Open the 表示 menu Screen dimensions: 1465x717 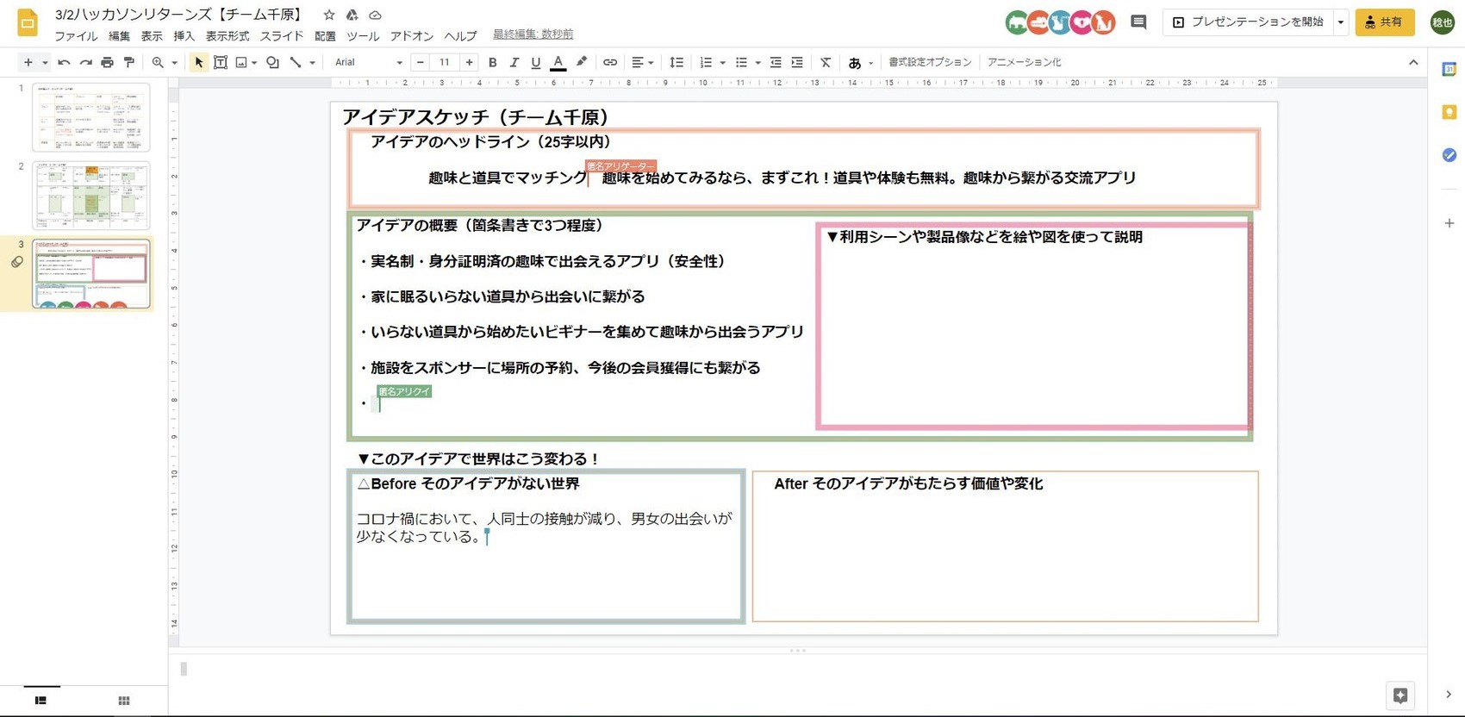[x=152, y=36]
